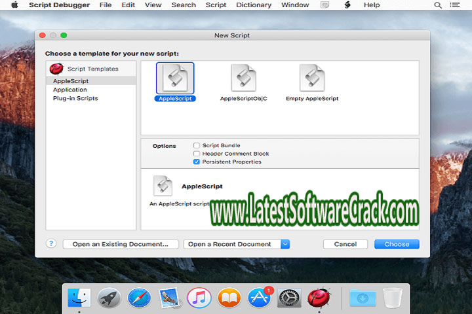Click the help question mark button
Image resolution: width=472 pixels, height=314 pixels.
pos(51,243)
